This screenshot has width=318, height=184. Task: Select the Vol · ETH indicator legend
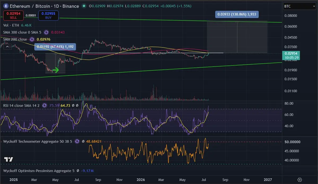11,25
